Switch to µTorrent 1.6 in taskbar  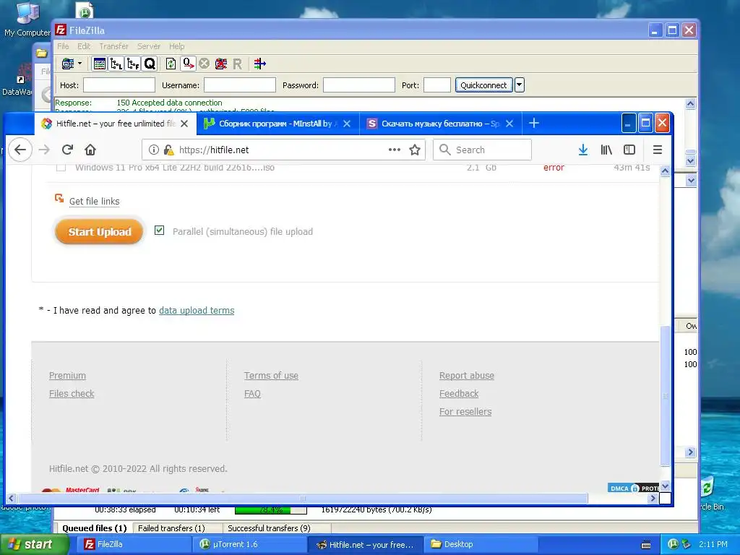249,544
